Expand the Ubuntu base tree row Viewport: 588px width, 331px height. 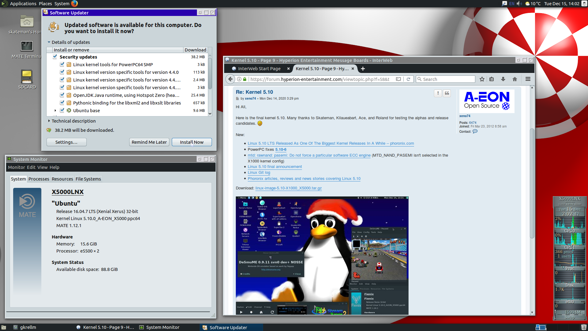[x=55, y=111]
